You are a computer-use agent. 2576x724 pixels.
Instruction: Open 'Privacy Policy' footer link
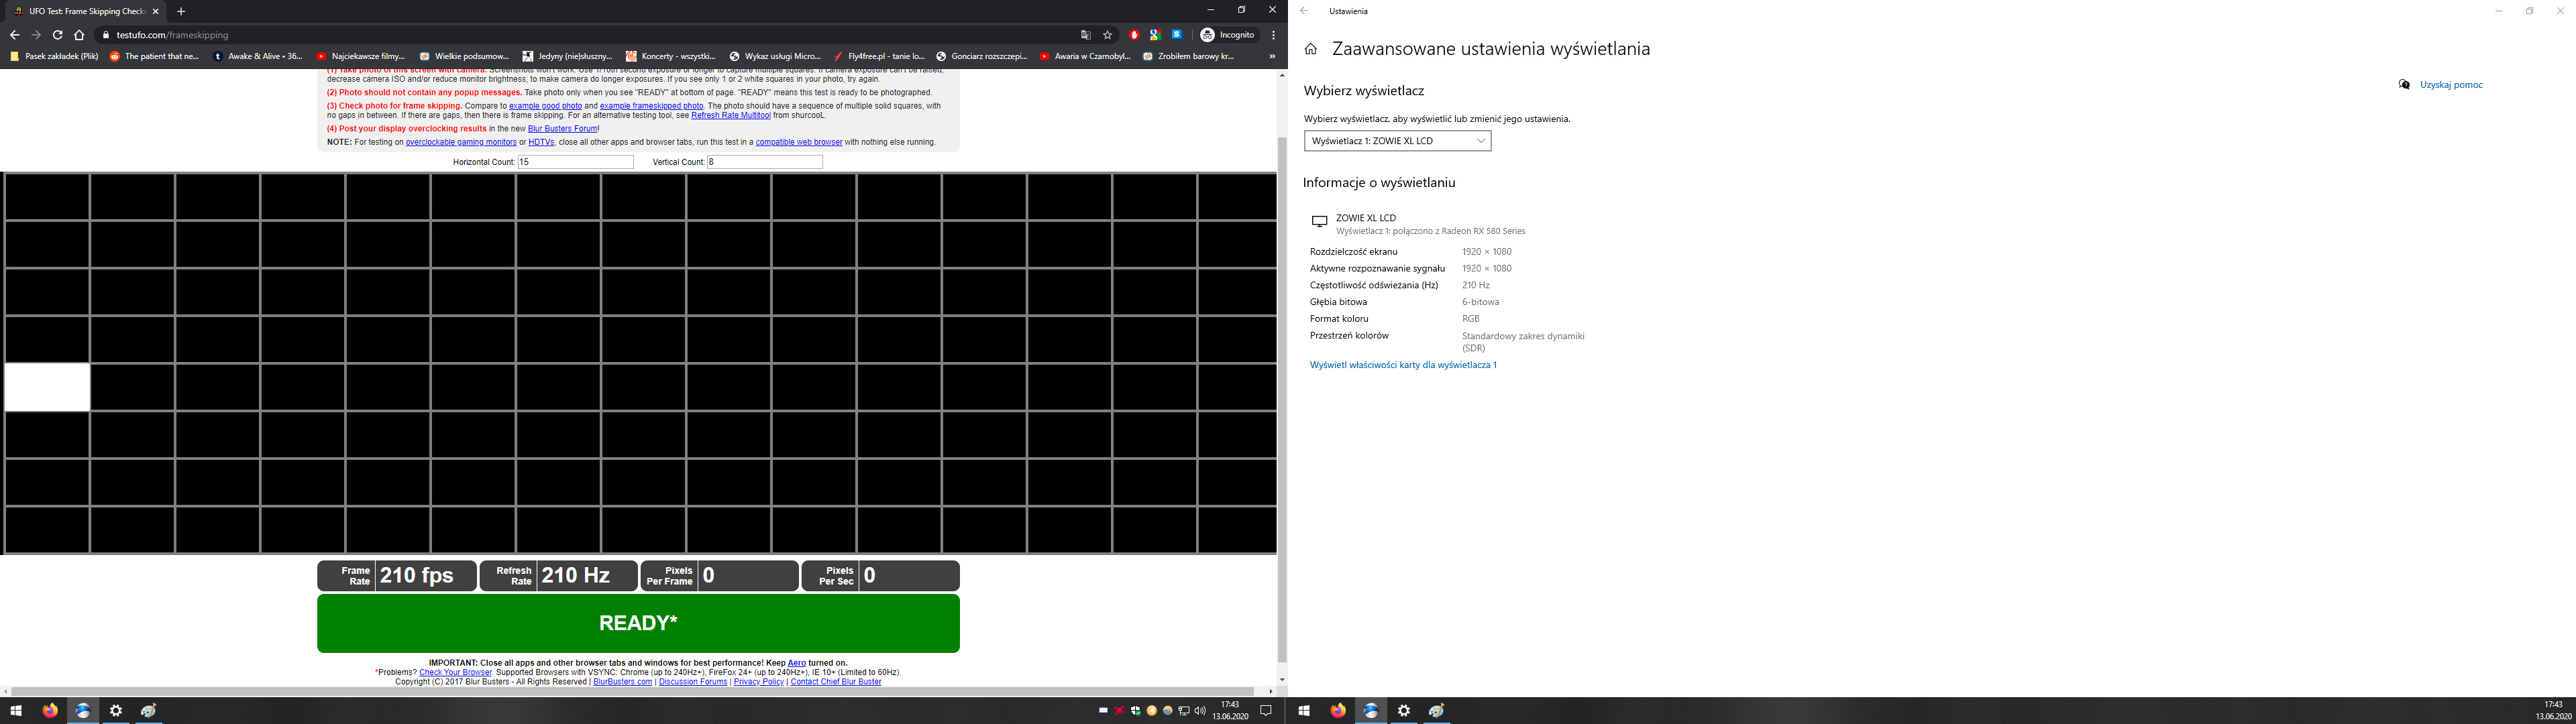(759, 682)
